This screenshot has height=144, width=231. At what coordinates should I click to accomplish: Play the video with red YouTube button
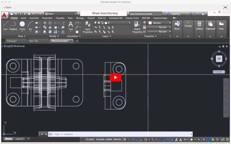[x=115, y=77]
